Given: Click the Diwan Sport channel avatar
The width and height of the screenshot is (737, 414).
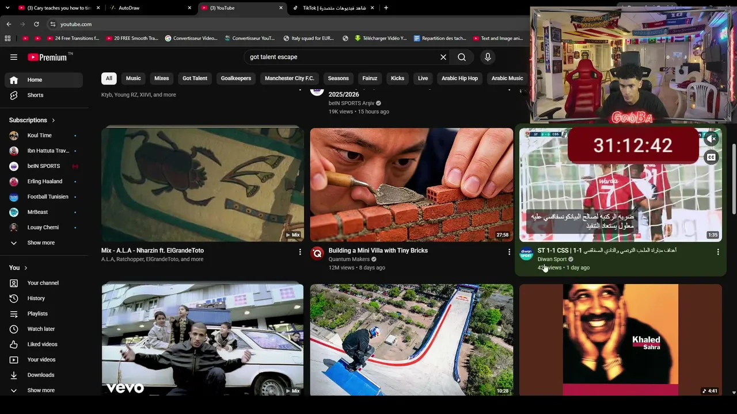Looking at the screenshot, I should [526, 254].
